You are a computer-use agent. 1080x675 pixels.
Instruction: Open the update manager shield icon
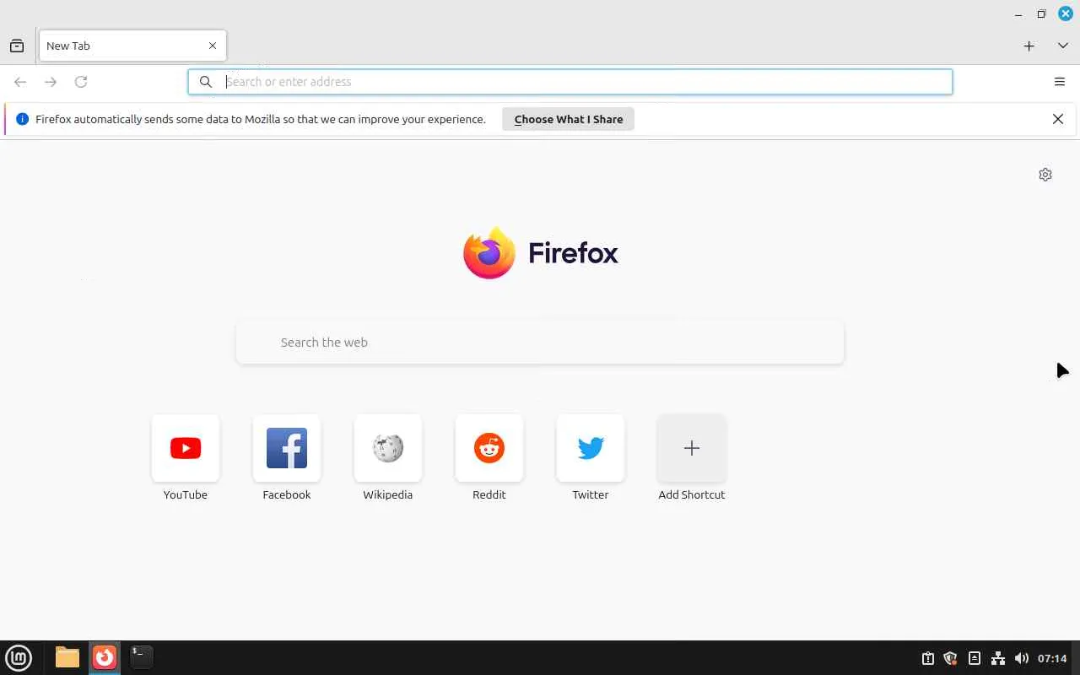pyautogui.click(x=950, y=658)
